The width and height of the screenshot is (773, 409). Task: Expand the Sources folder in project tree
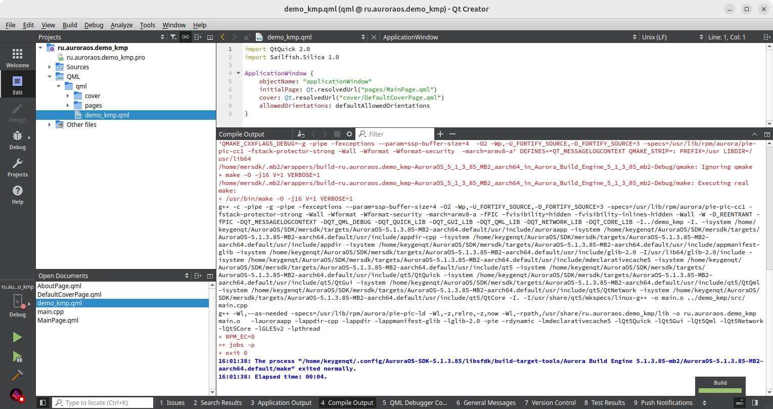(x=50, y=67)
